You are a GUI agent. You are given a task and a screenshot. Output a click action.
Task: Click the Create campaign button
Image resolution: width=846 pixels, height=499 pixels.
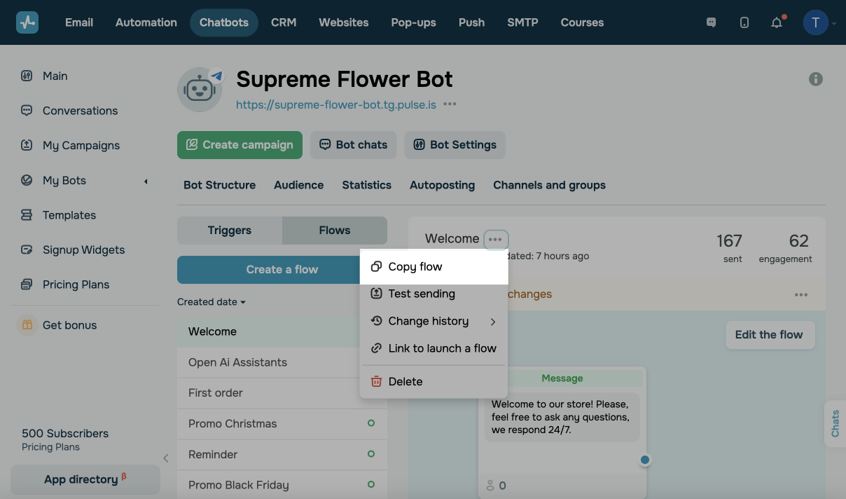pos(240,145)
